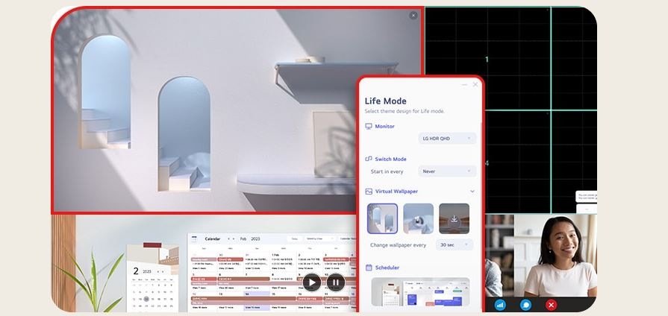The height and width of the screenshot is (316, 668).
Task: Click the Switch Mode icon
Action: tap(369, 159)
